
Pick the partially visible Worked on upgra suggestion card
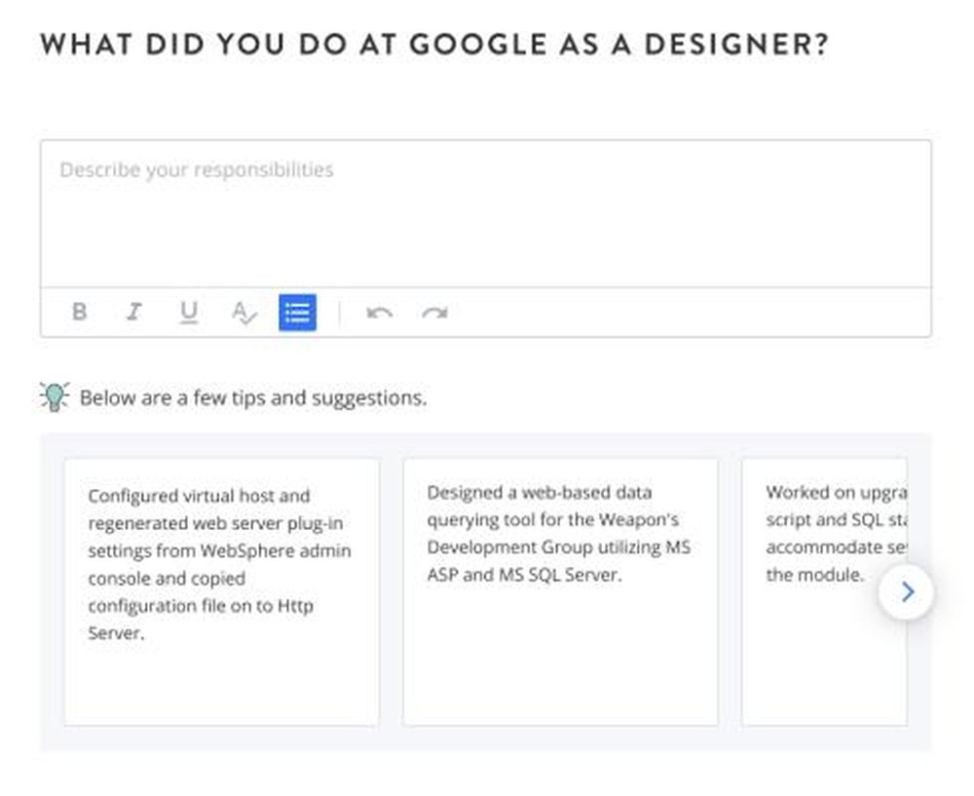click(824, 592)
